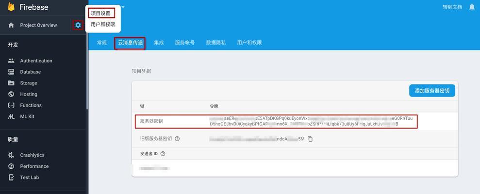Click the Database stack icon
This screenshot has width=480, height=194.
point(11,72)
